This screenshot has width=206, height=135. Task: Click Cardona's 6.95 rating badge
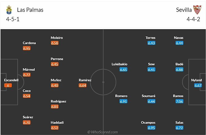[x=27, y=48]
